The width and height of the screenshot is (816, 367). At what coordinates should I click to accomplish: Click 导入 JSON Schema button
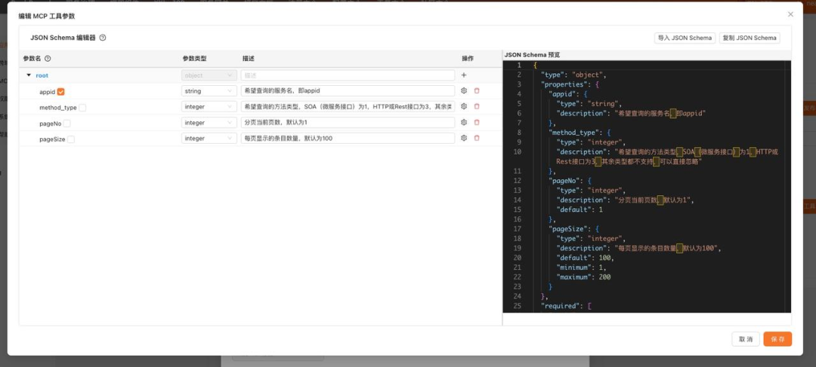pos(685,38)
